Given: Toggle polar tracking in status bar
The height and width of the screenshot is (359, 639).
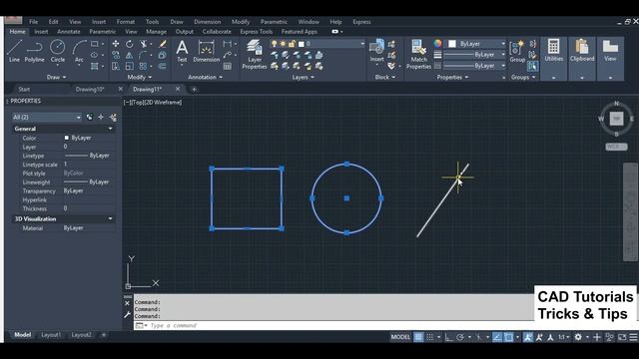Looking at the screenshot, I should tap(460, 337).
